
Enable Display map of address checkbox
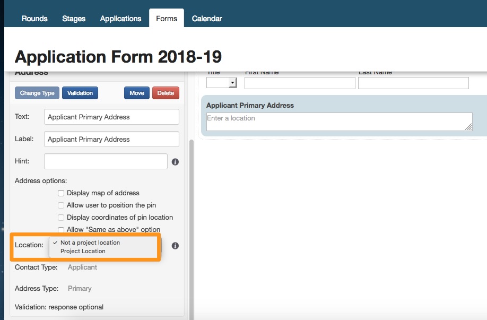61,193
